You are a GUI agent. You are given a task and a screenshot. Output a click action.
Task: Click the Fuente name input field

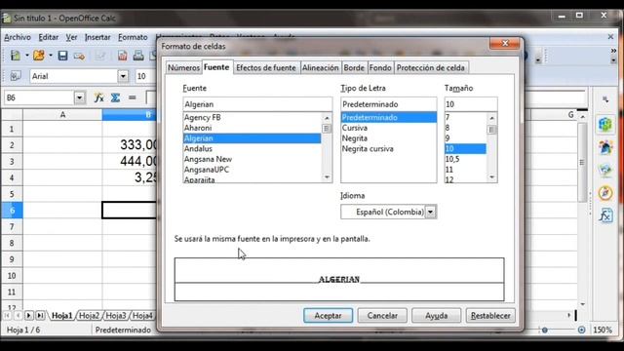click(x=257, y=104)
